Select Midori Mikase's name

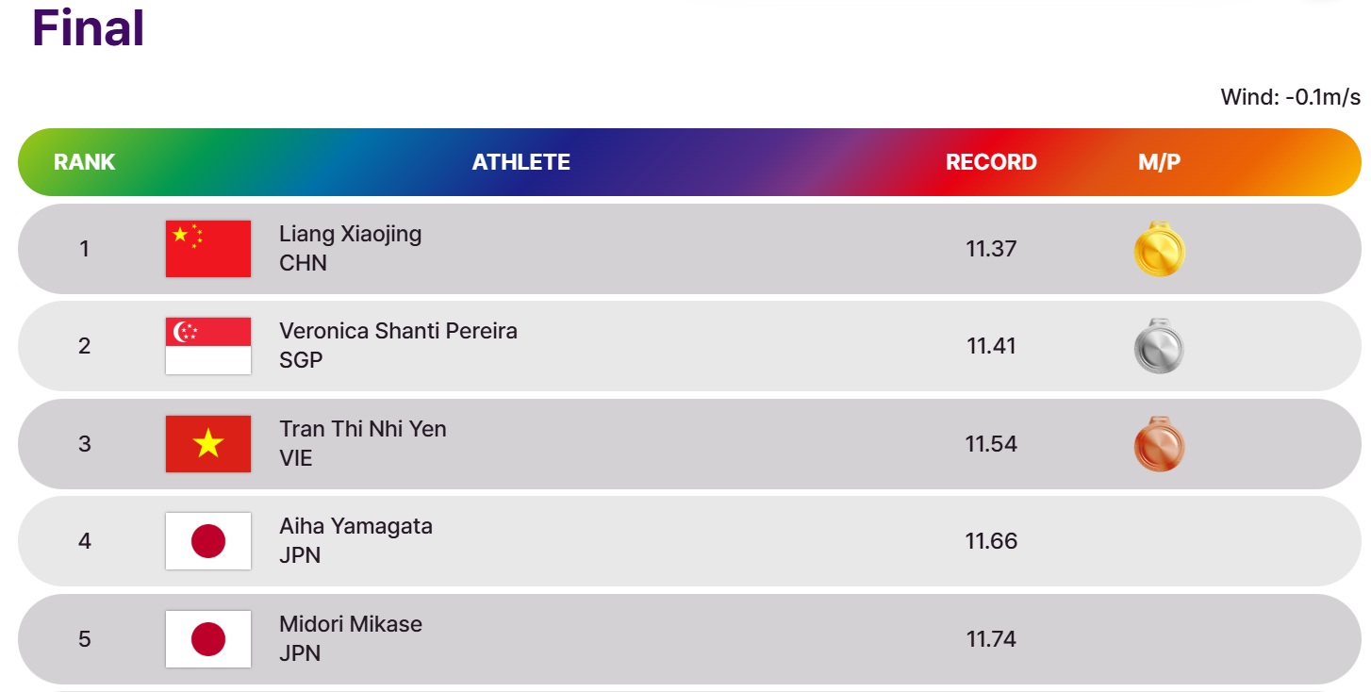[x=351, y=624]
